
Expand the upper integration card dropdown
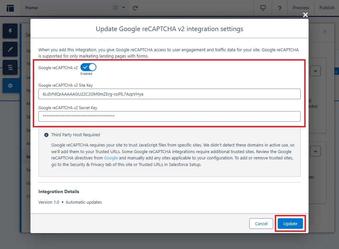315,71
